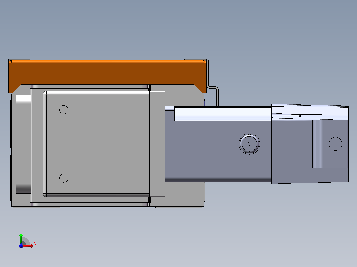This screenshot has height=267, width=357.
Task: Click the red X axis arrow on triad
Action: coord(30,246)
